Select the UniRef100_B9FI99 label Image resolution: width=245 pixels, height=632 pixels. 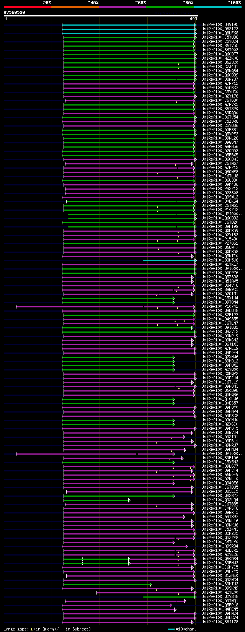point(220,227)
